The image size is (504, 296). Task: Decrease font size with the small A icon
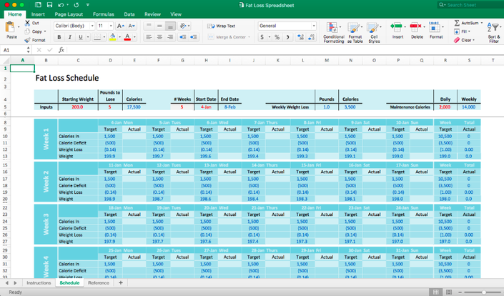(132, 26)
